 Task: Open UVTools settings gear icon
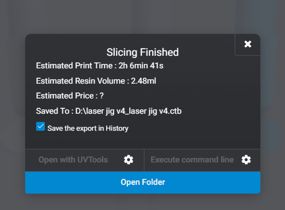pos(129,160)
